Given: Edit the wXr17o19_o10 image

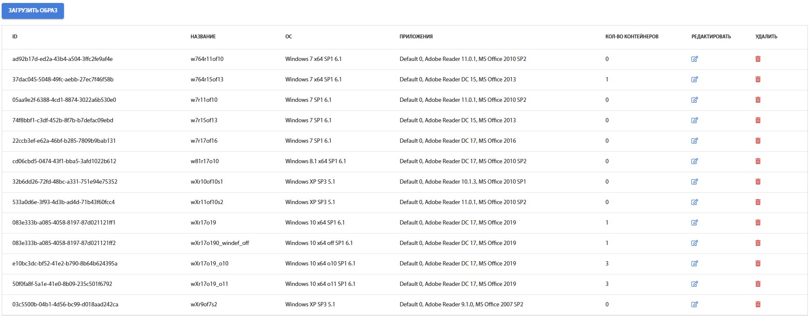Looking at the screenshot, I should click(x=694, y=264).
